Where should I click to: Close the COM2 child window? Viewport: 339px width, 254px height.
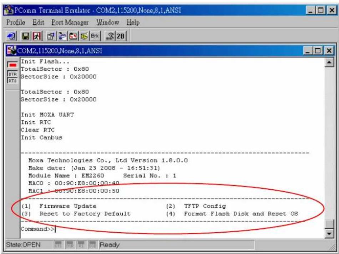click(329, 51)
